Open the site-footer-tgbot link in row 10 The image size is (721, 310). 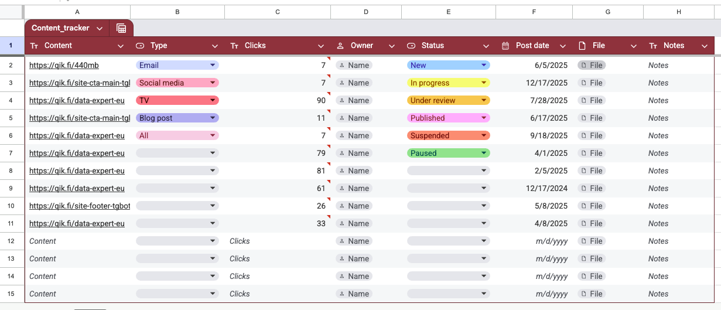point(80,206)
